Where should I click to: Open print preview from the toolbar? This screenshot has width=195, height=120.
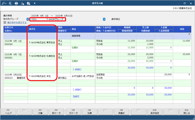(10, 3)
